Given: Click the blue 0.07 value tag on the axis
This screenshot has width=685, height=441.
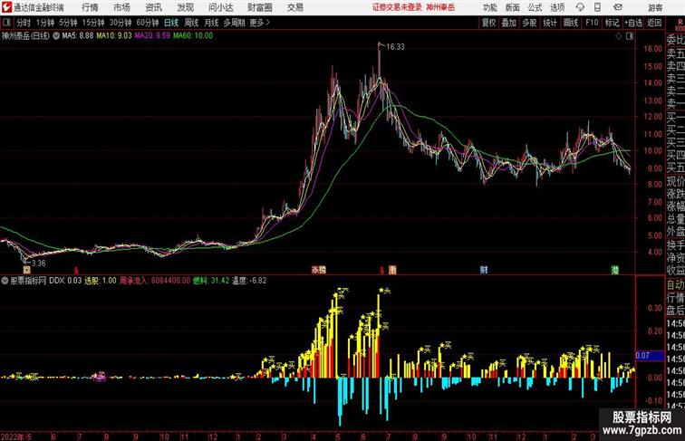Looking at the screenshot, I should click(649, 355).
